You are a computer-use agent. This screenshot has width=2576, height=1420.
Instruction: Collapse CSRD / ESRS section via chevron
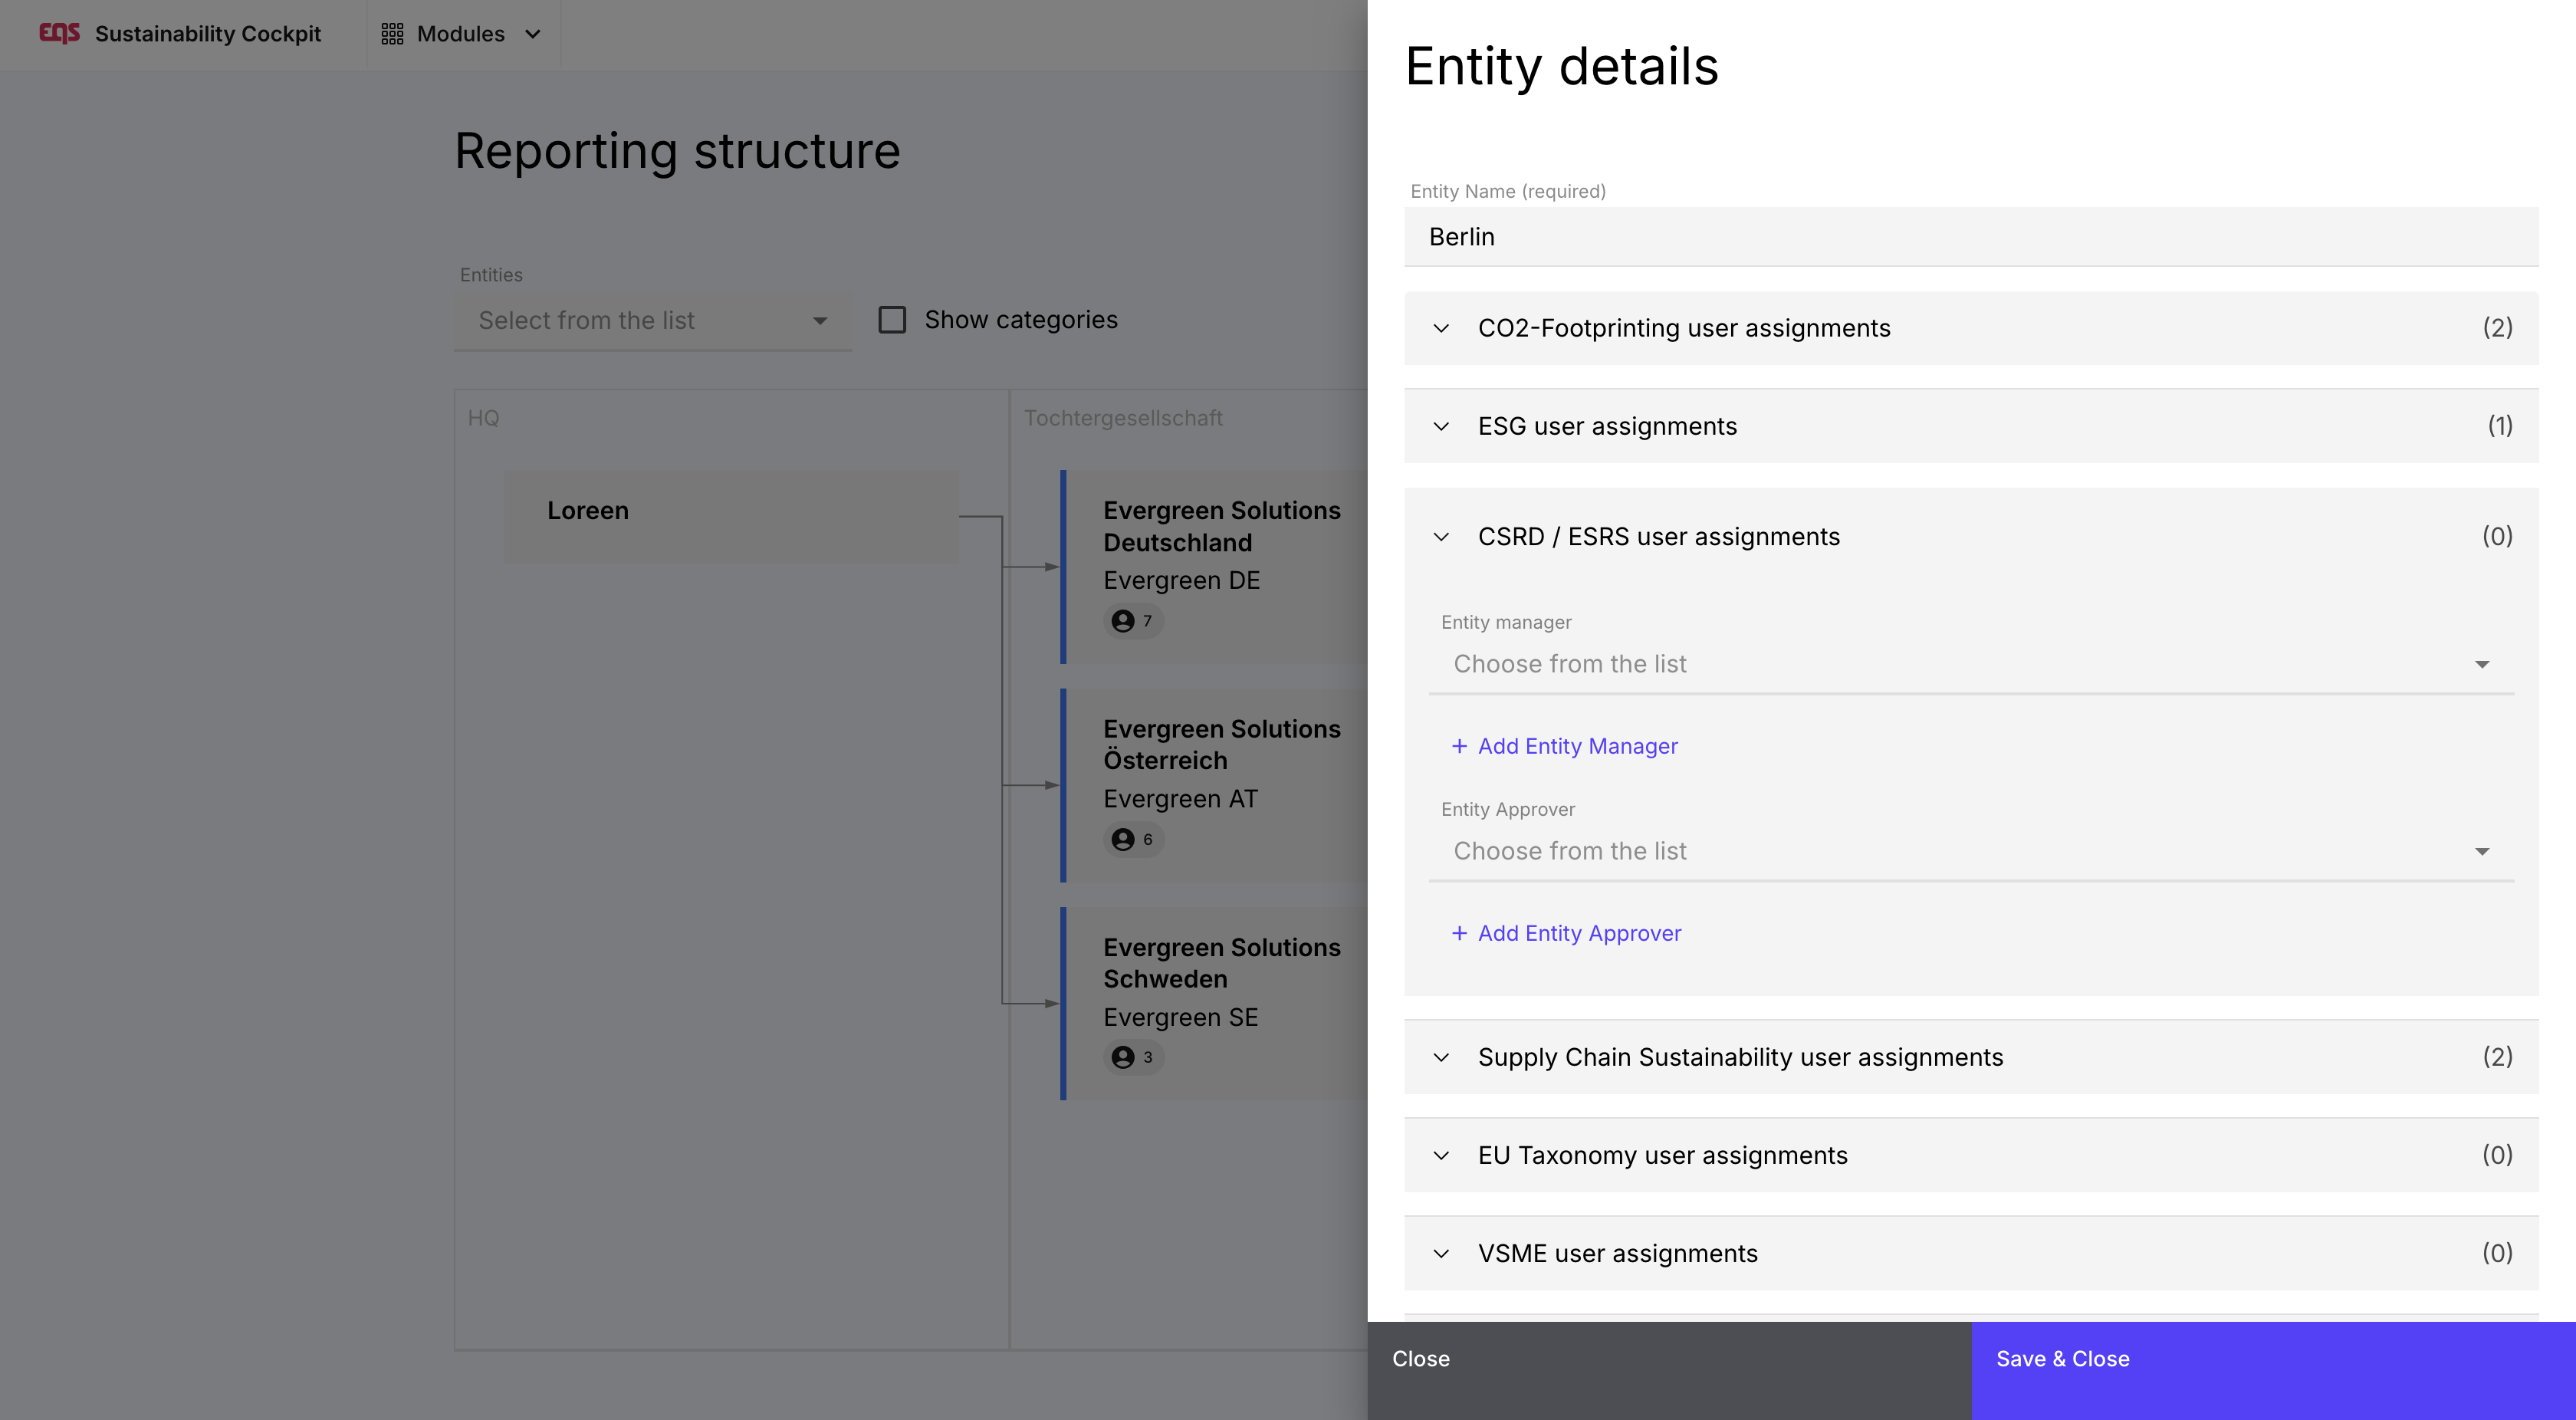pos(1441,537)
